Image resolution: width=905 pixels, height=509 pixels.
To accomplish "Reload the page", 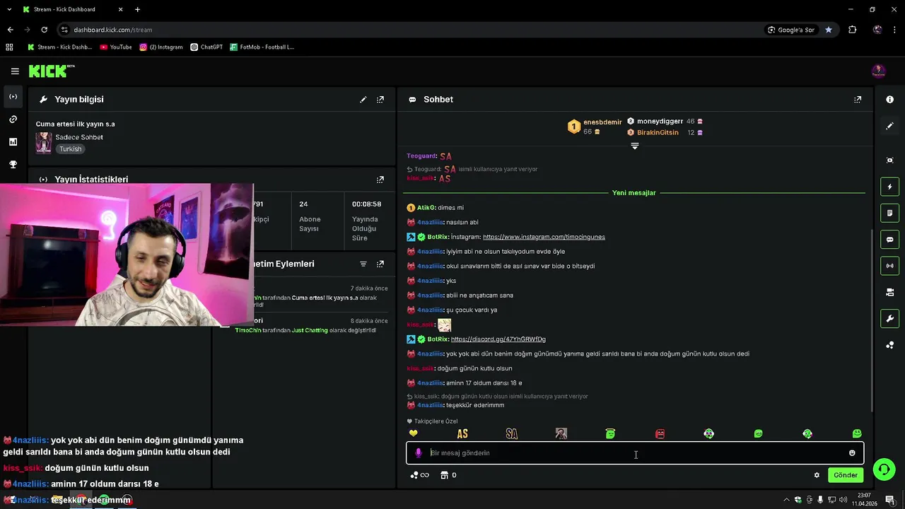I will [44, 30].
